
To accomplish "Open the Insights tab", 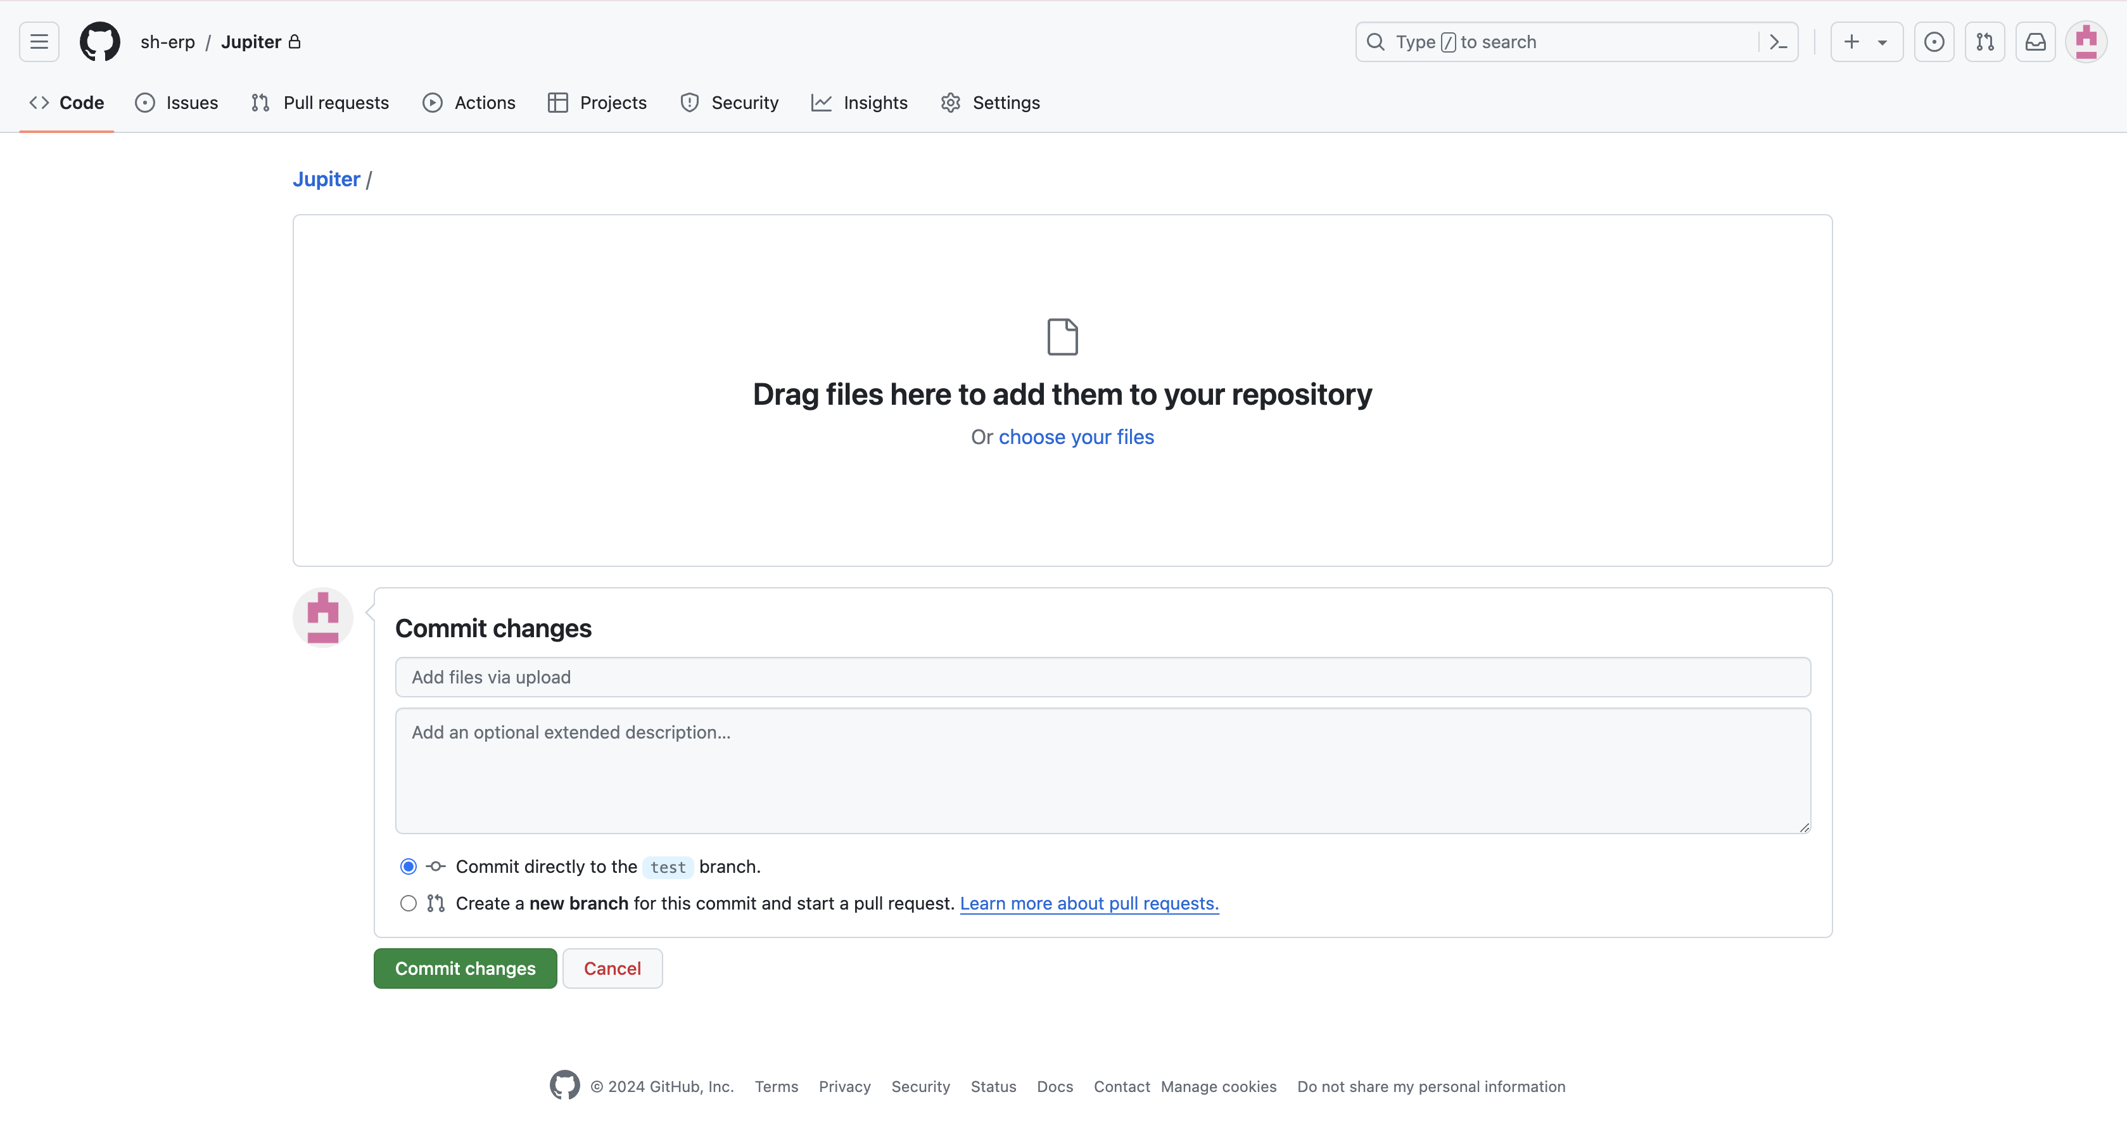I will [x=860, y=103].
